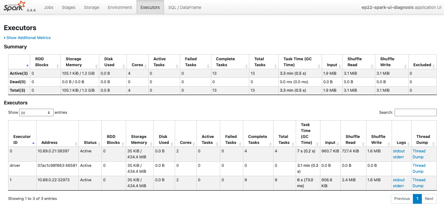Open stderr log for executor 0

click(x=398, y=157)
